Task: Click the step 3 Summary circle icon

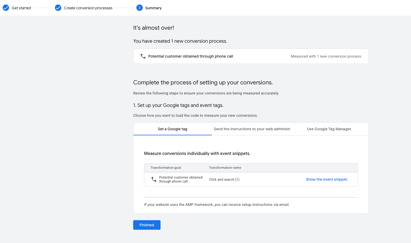Action: tap(139, 8)
